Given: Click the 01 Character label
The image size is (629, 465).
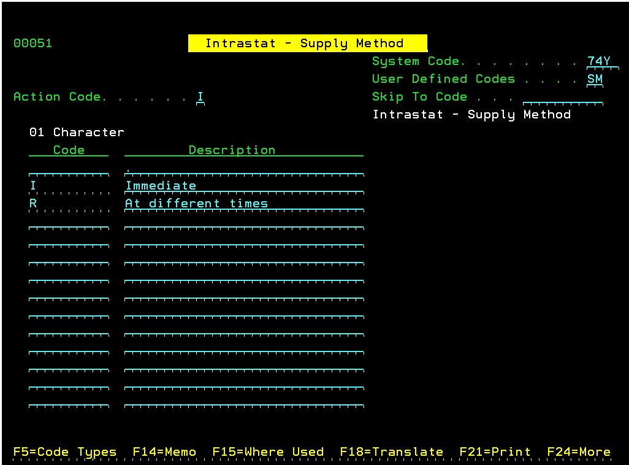Looking at the screenshot, I should tap(77, 132).
